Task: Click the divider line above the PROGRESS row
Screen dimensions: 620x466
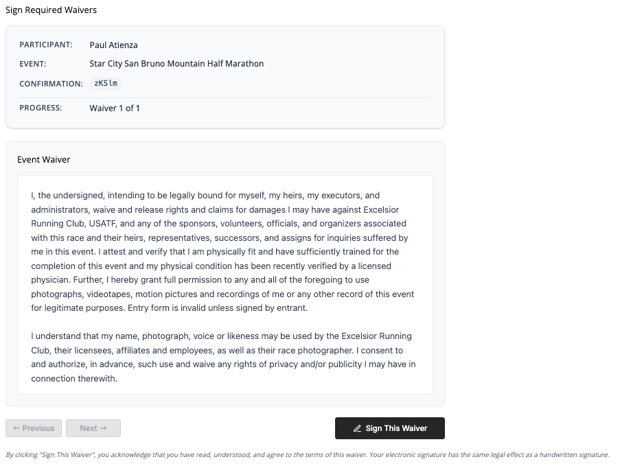Action: [x=225, y=97]
